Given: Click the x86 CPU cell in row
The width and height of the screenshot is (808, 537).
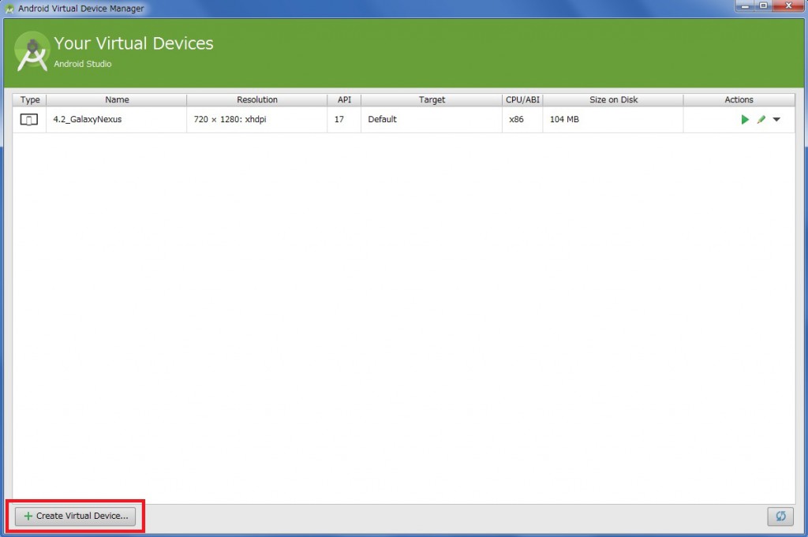Looking at the screenshot, I should (x=516, y=120).
